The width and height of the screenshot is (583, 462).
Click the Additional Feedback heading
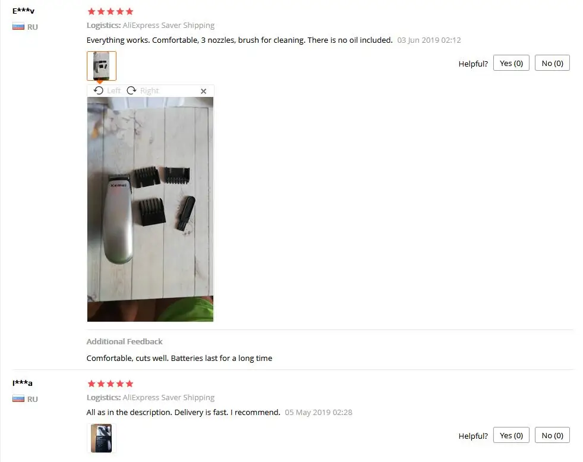click(x=125, y=341)
